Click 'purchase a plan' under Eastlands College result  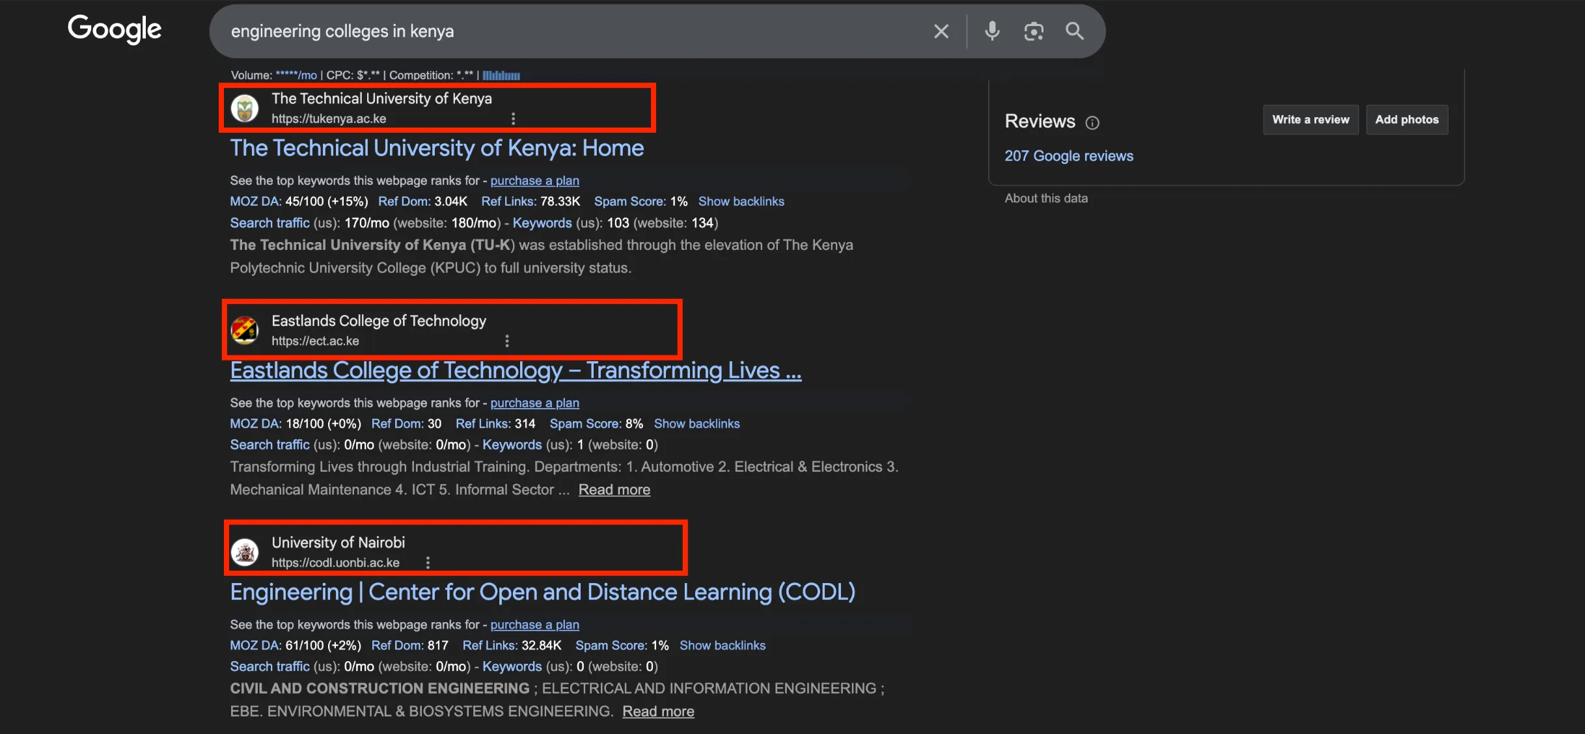[534, 403]
